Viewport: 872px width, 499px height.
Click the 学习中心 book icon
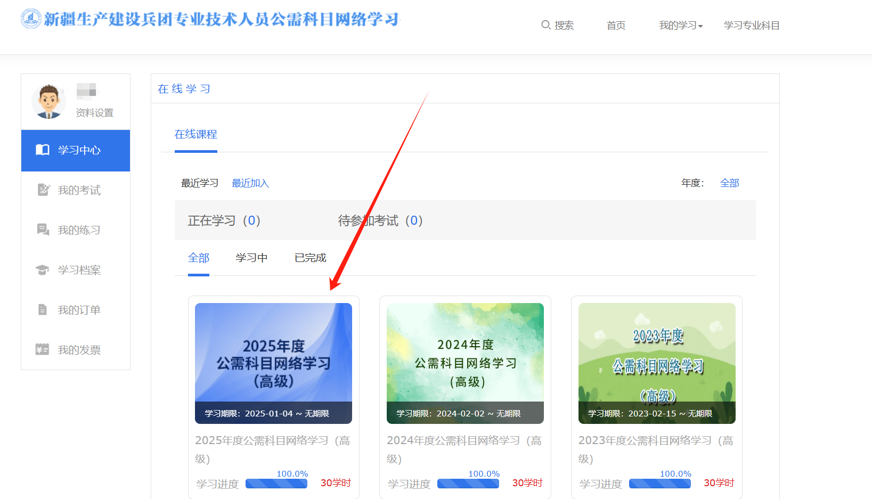[x=43, y=150]
